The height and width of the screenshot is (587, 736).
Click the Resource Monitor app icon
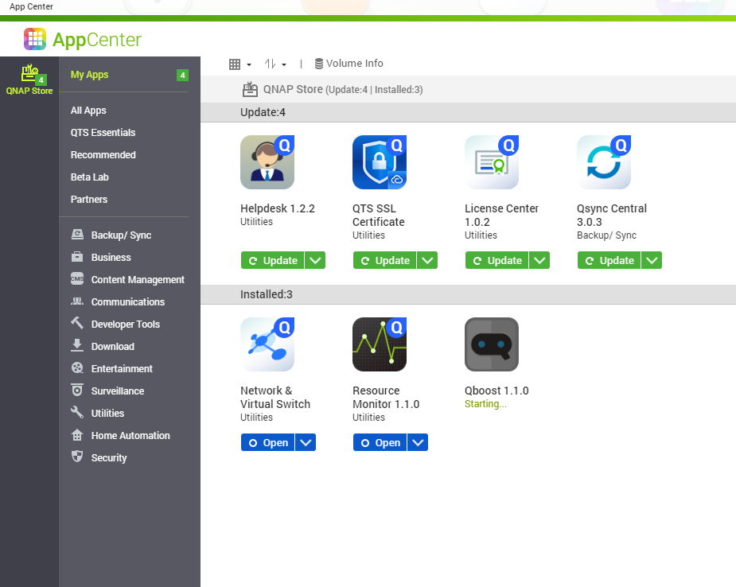(x=380, y=344)
